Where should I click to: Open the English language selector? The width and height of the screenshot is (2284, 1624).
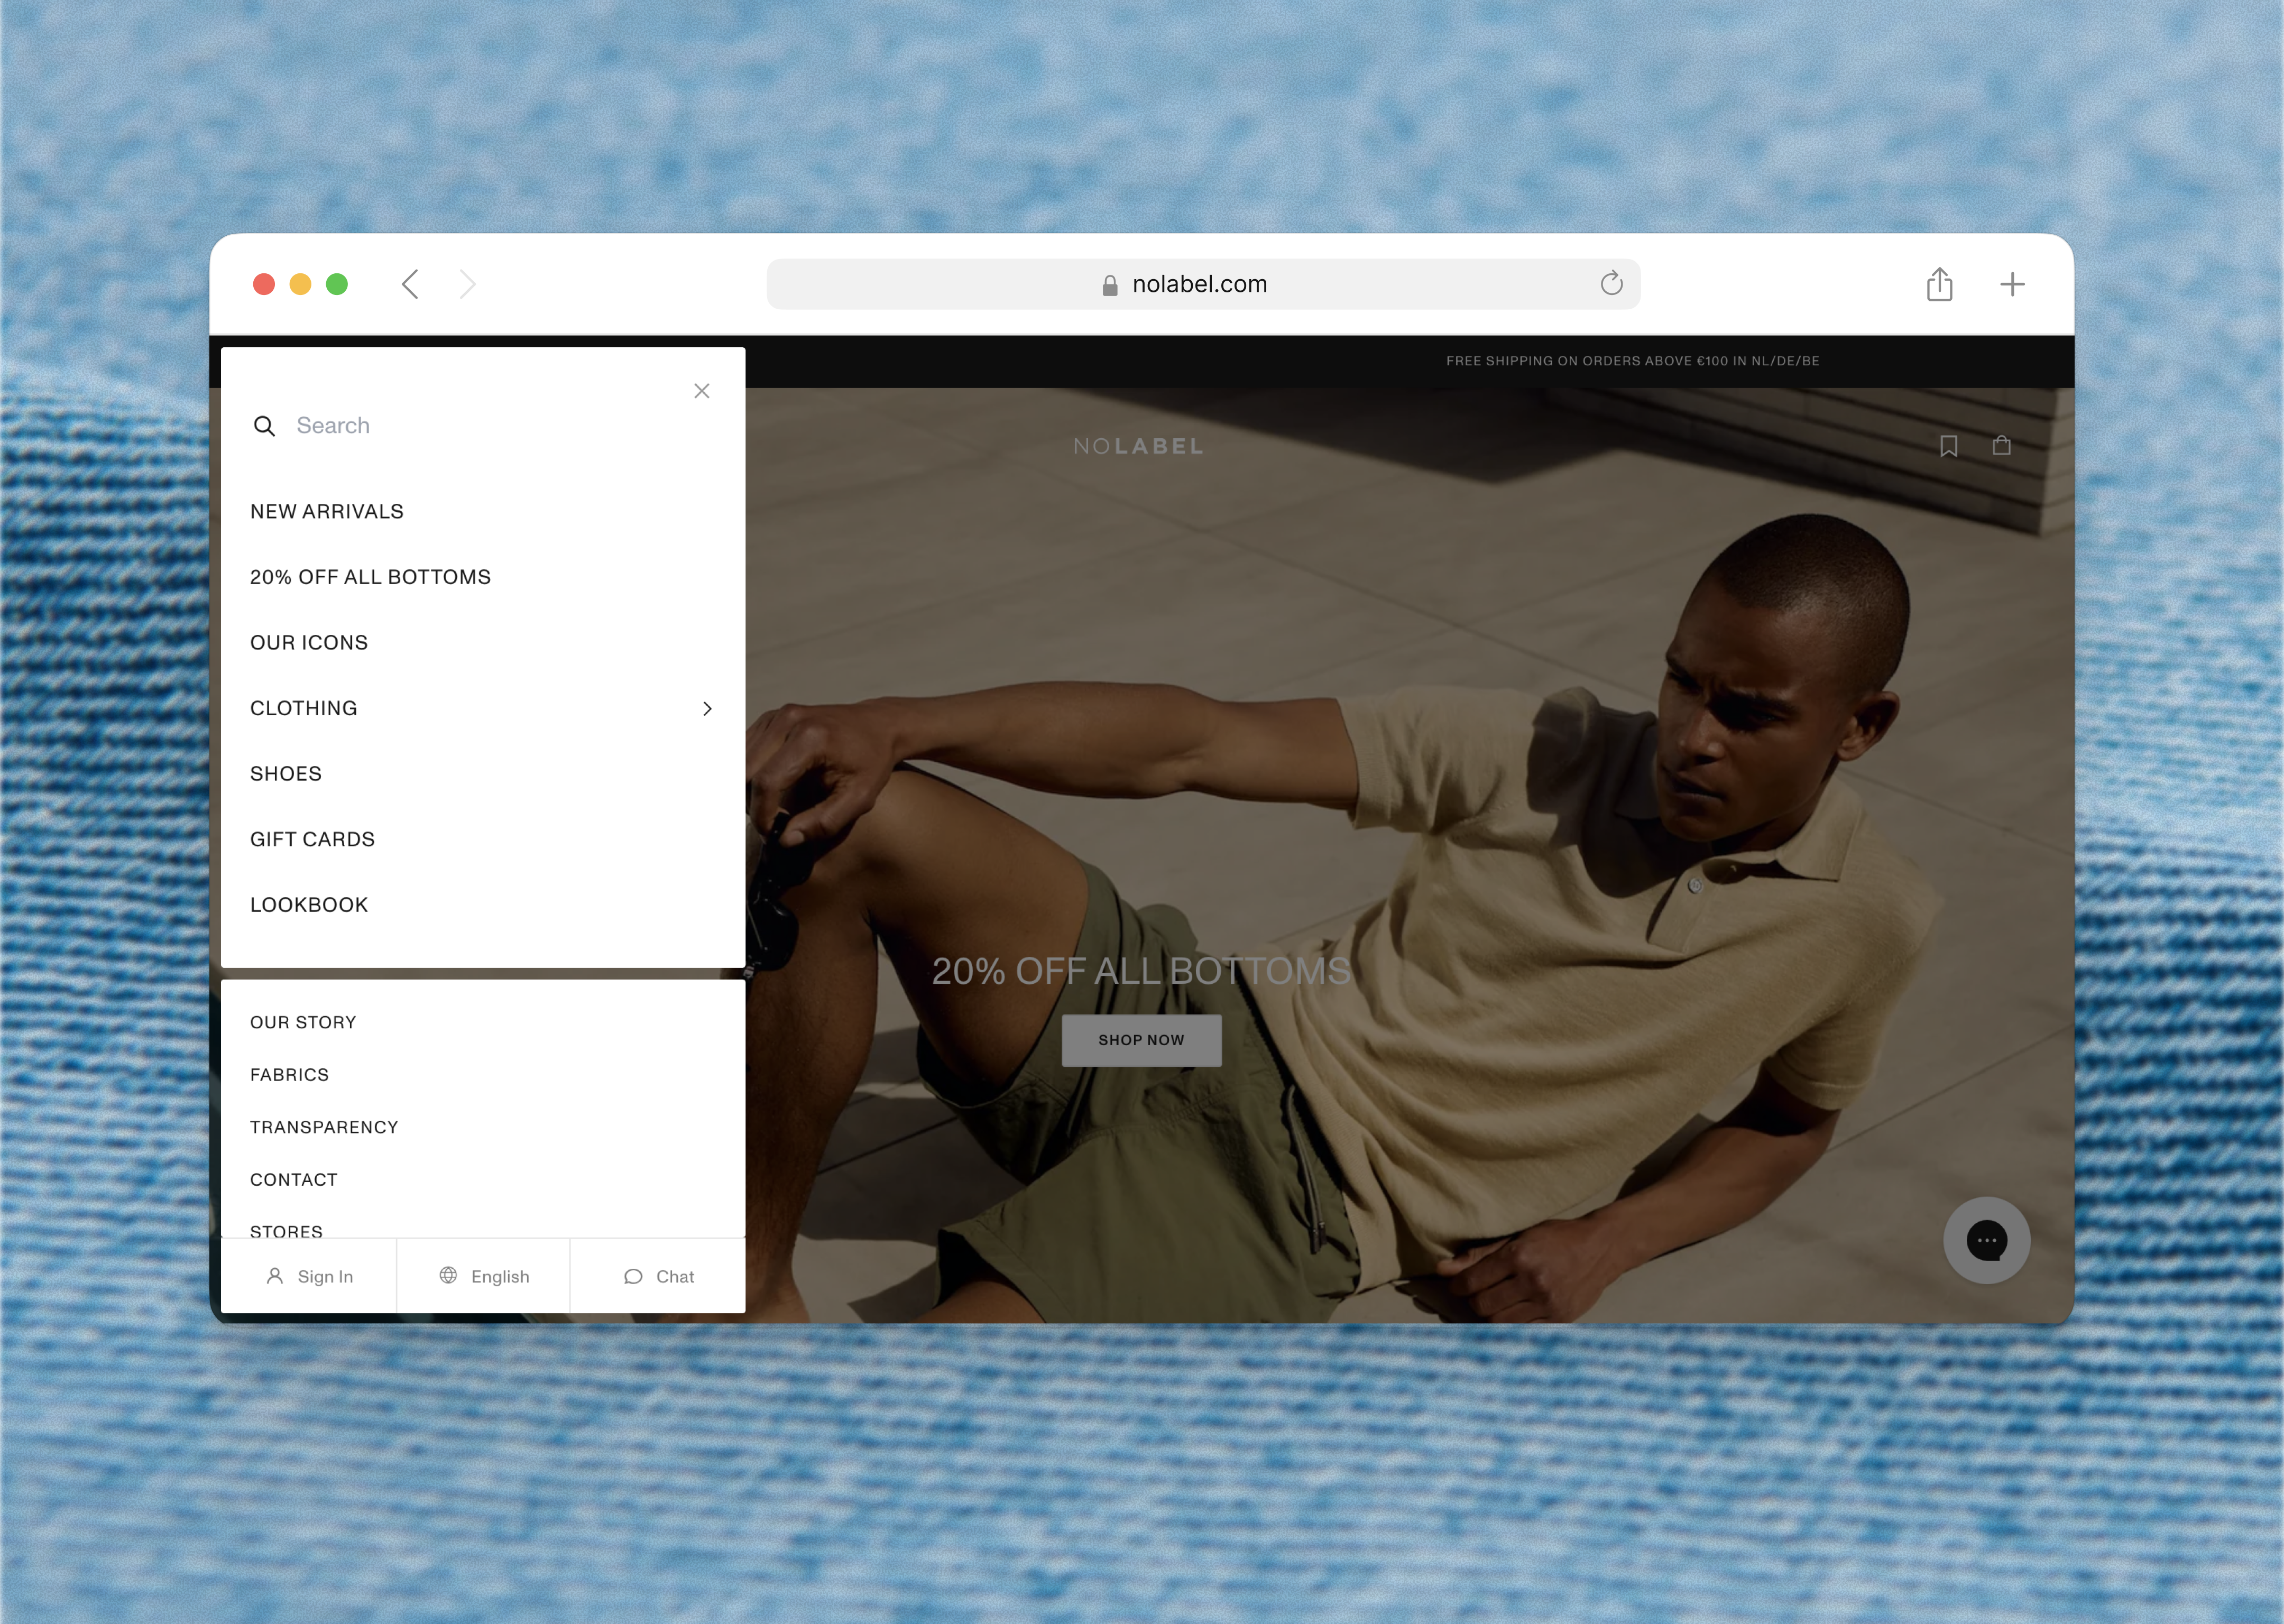click(x=484, y=1276)
